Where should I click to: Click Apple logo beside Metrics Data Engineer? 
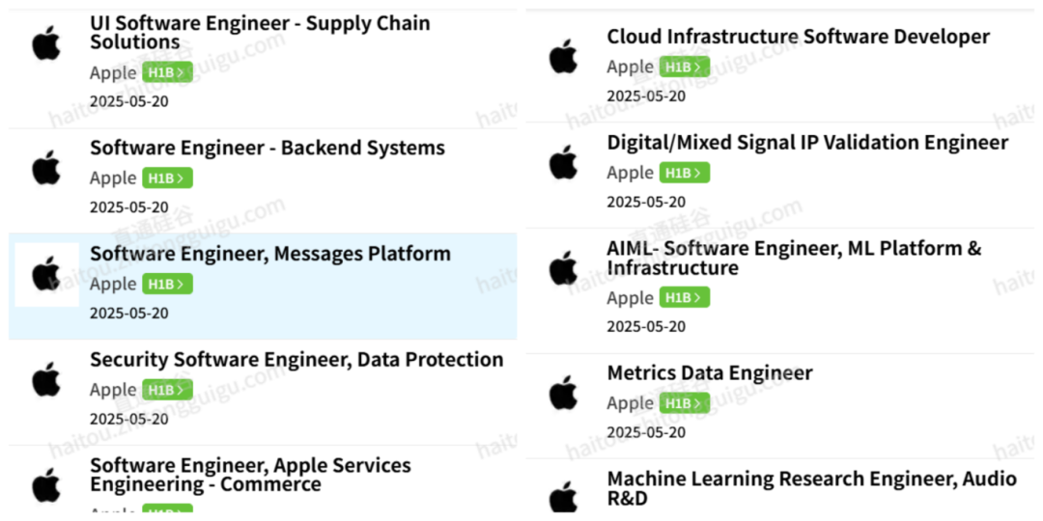(x=563, y=393)
